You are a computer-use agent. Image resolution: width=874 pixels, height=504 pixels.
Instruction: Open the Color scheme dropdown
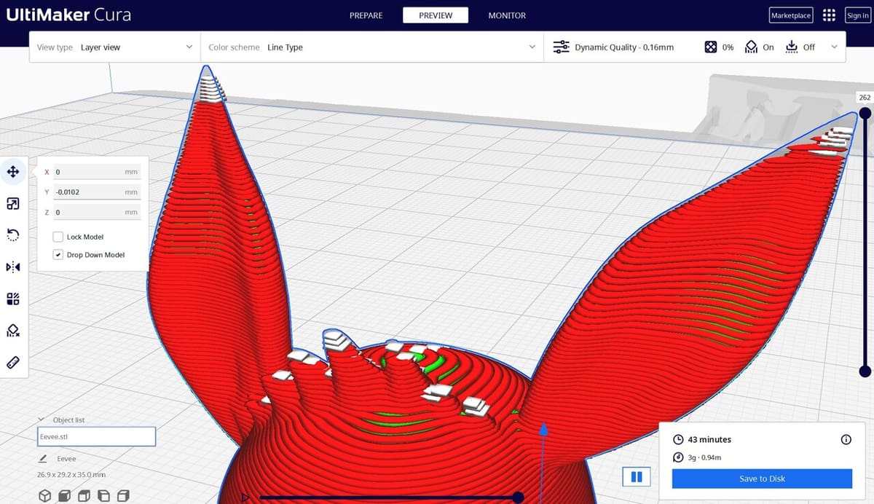point(371,47)
